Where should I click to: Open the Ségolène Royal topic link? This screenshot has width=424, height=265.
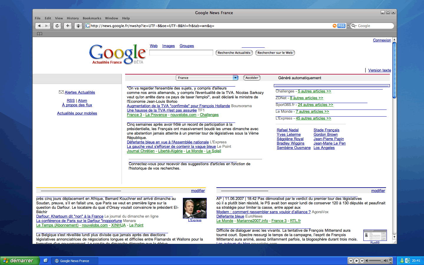click(x=290, y=139)
